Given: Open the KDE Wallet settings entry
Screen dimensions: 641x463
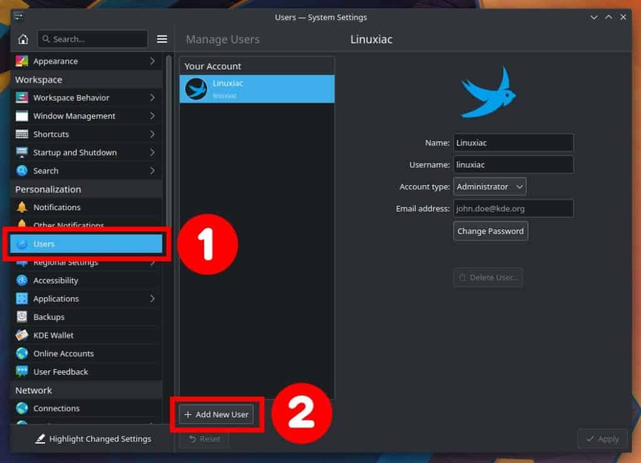Looking at the screenshot, I should [86, 335].
